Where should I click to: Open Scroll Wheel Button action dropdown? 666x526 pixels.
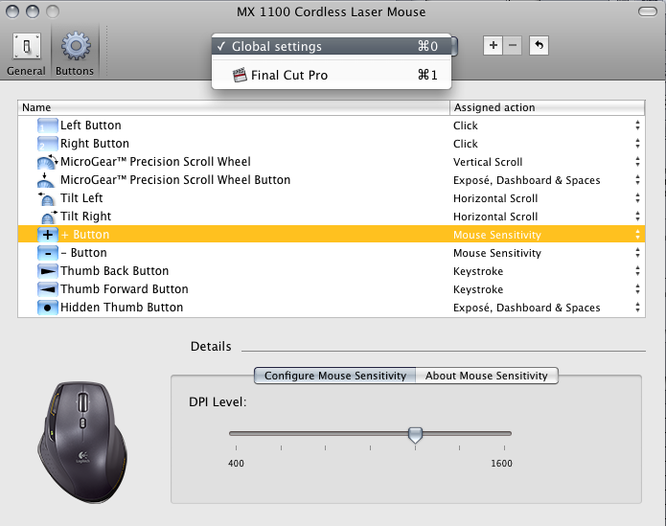pos(637,180)
